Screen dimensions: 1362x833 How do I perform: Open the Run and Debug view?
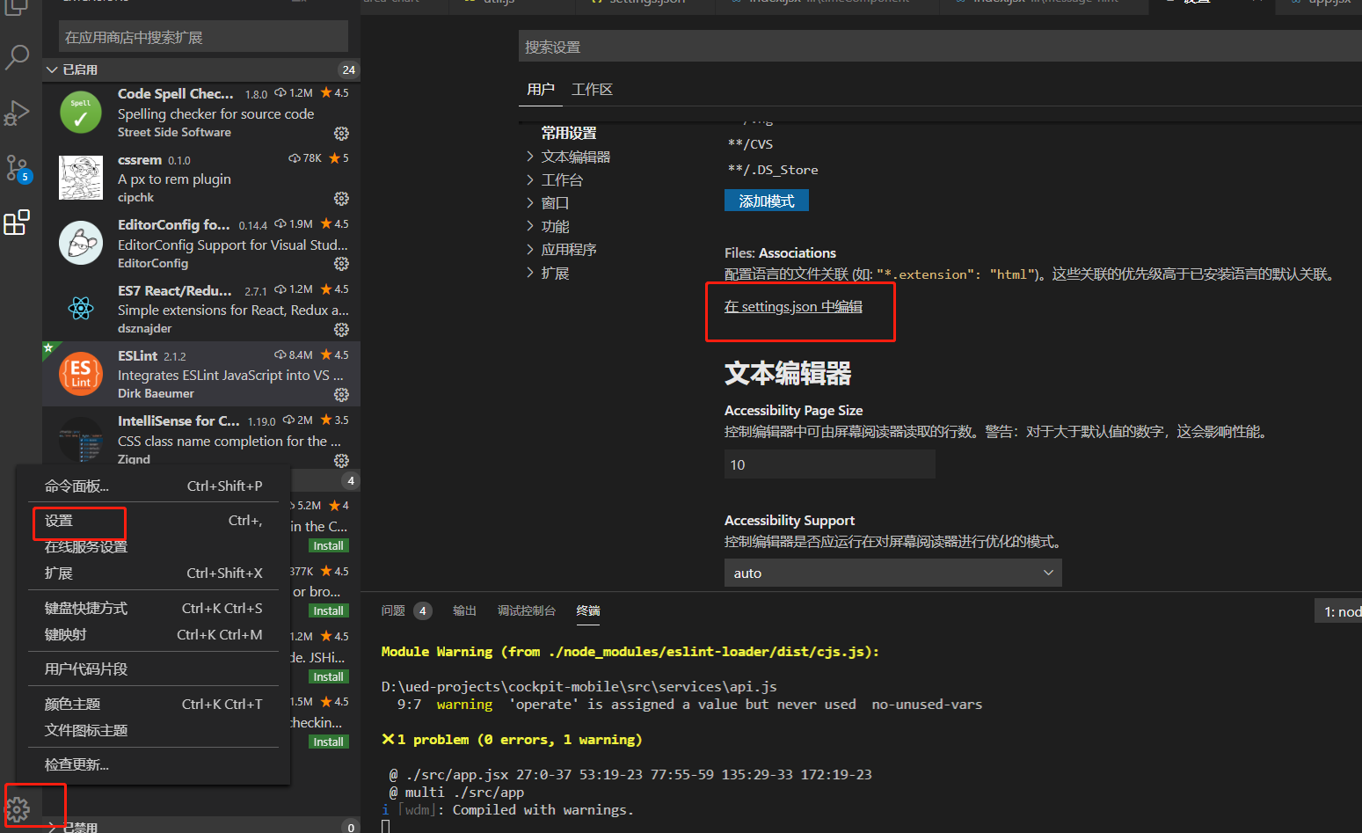17,113
